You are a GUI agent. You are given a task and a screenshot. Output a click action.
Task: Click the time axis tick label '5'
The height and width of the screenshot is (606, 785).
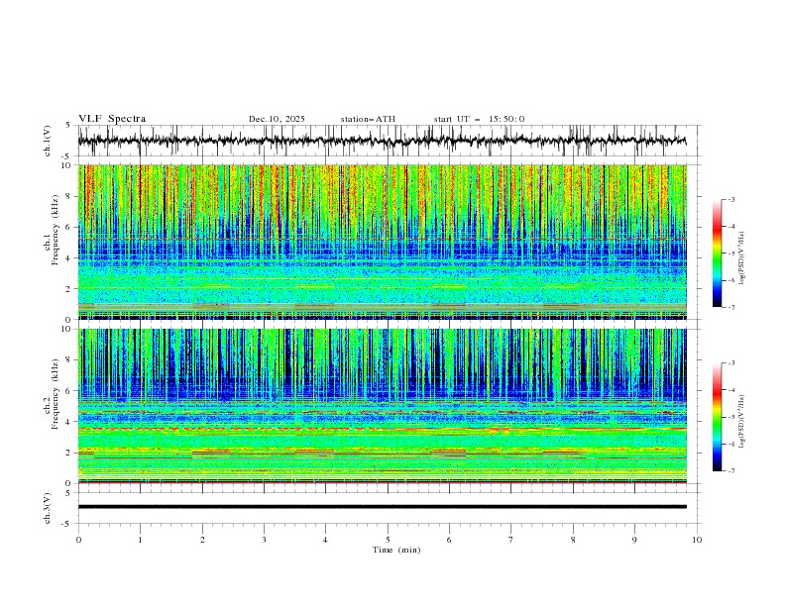[388, 540]
